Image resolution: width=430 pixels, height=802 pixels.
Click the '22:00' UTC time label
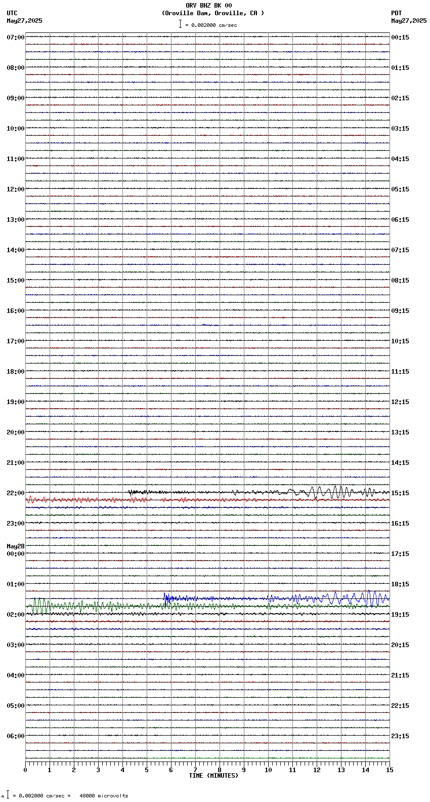pos(16,493)
